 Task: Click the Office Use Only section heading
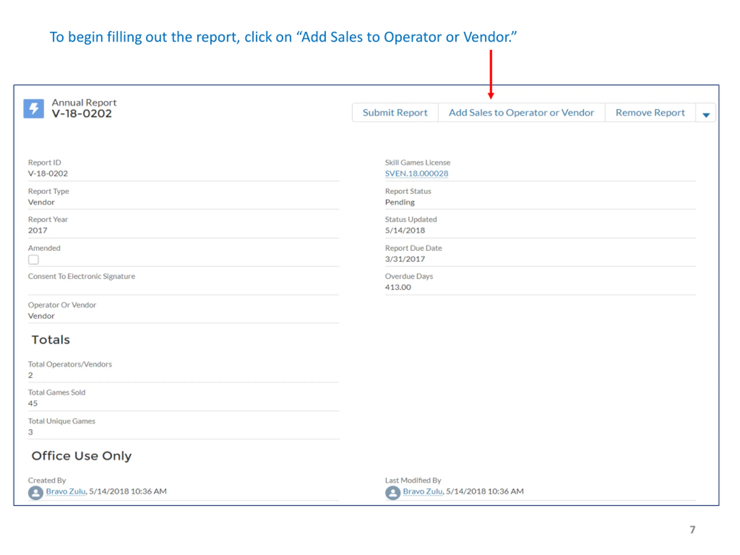point(81,456)
